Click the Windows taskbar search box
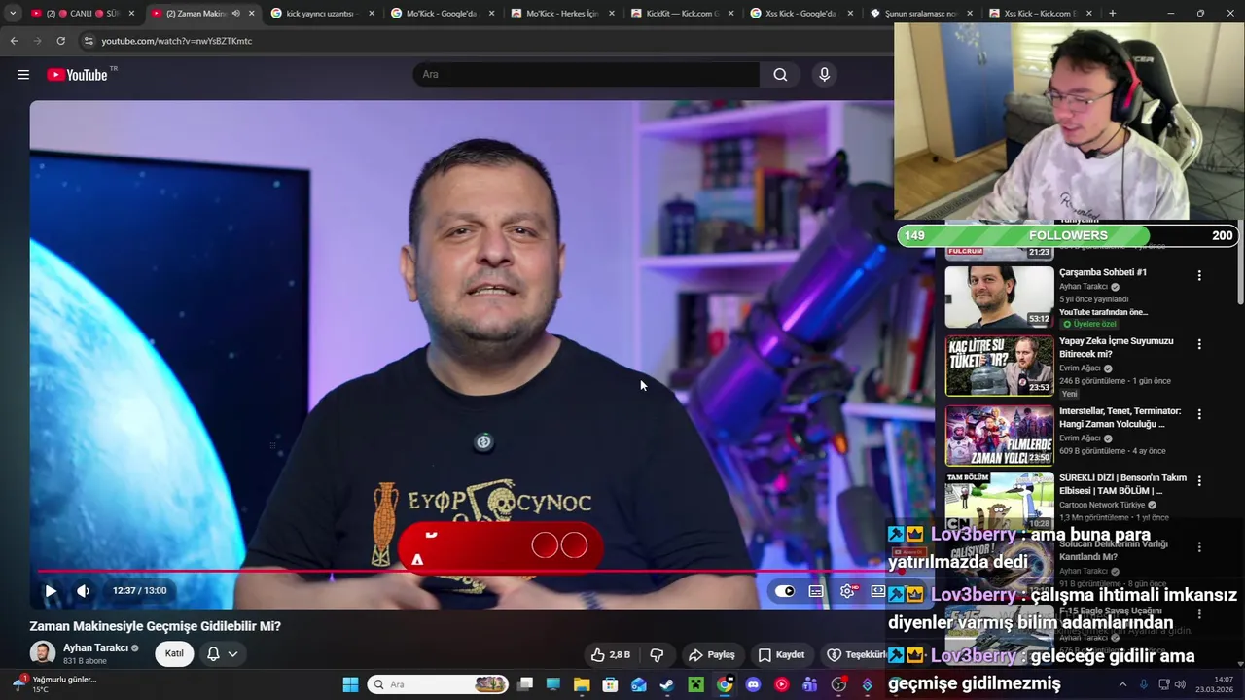Screen dimensions: 1245x700 pos(438,684)
